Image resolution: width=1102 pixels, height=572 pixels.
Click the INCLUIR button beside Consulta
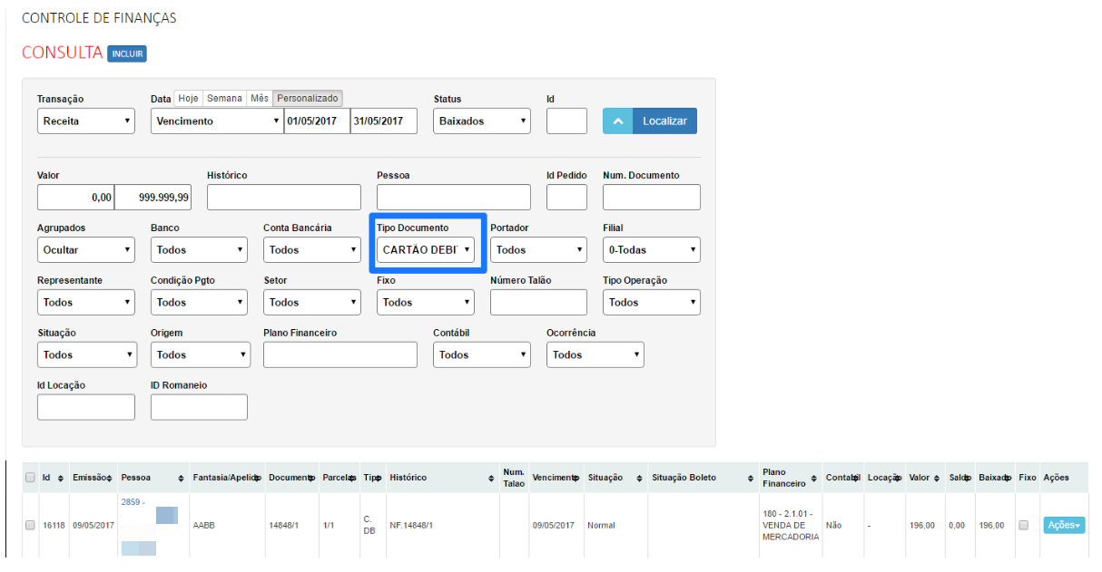tap(127, 53)
